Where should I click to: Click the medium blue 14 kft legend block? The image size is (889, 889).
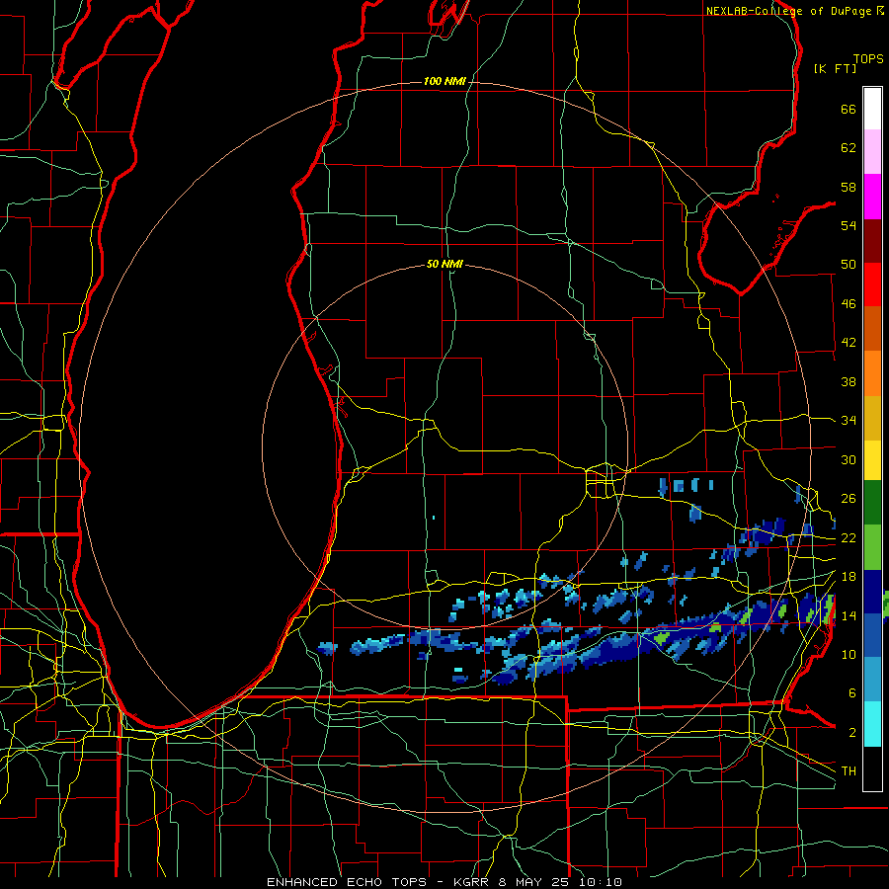pos(872,635)
